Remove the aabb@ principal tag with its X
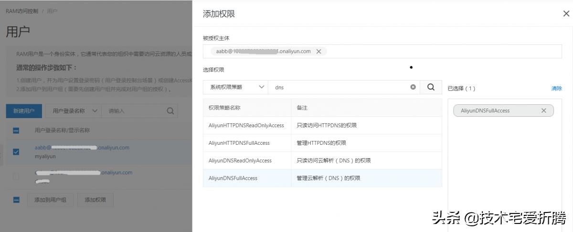This screenshot has width=573, height=232. click(x=318, y=51)
